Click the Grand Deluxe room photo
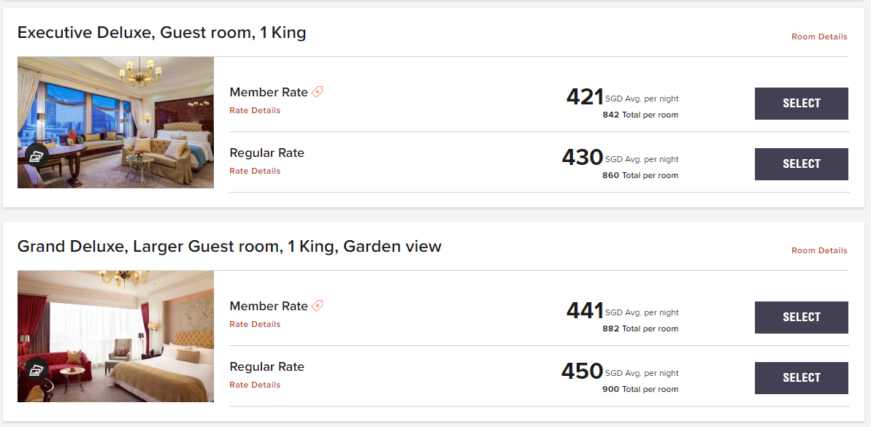Viewport: 871px width, 427px height. [x=124, y=328]
